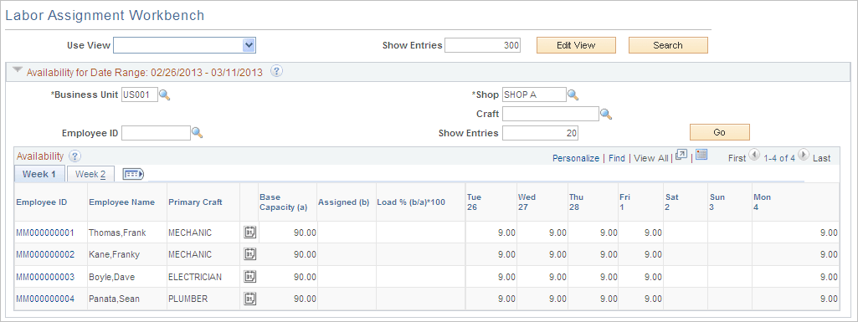Select the Thomas,Frank name cell
The height and width of the screenshot is (322, 858).
127,233
